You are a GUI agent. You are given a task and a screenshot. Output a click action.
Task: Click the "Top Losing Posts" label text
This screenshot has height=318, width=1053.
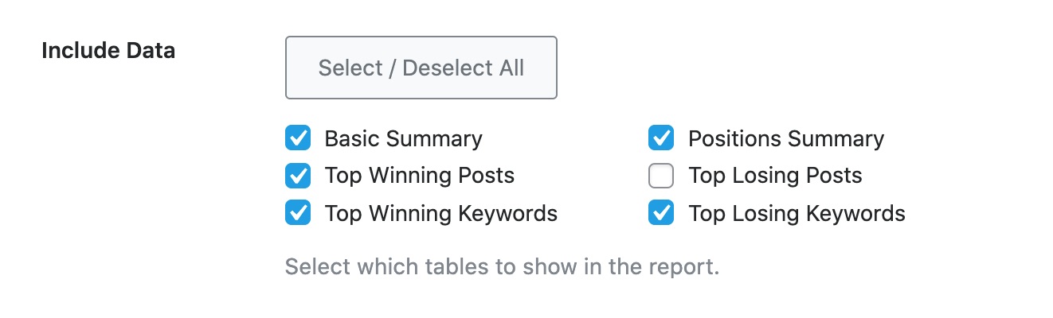click(775, 176)
